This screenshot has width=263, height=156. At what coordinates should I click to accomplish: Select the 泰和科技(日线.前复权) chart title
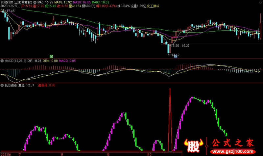pyautogui.click(x=16, y=2)
